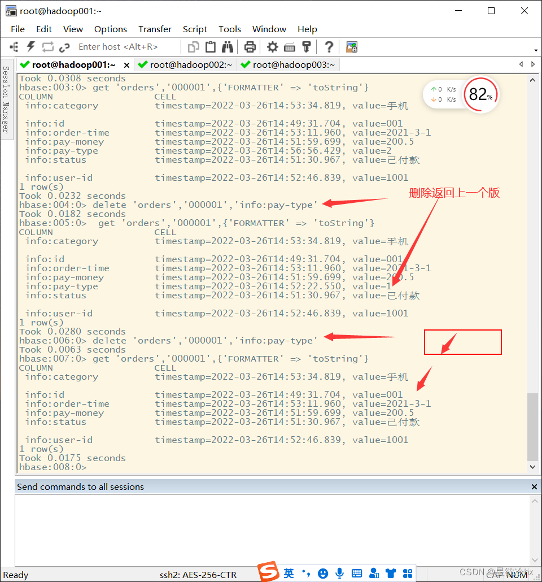Viewport: 542px width, 582px height.
Task: Click the Reconnect toolbar icon
Action: click(x=48, y=47)
